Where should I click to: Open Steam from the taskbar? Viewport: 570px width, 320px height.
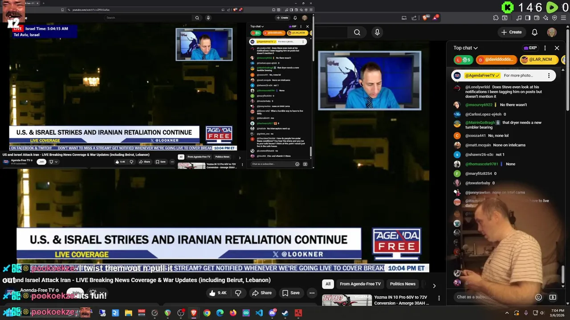[285, 313]
